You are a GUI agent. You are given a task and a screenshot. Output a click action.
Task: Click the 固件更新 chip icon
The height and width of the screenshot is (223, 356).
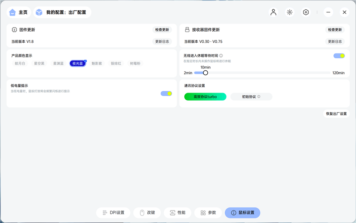[14, 30]
